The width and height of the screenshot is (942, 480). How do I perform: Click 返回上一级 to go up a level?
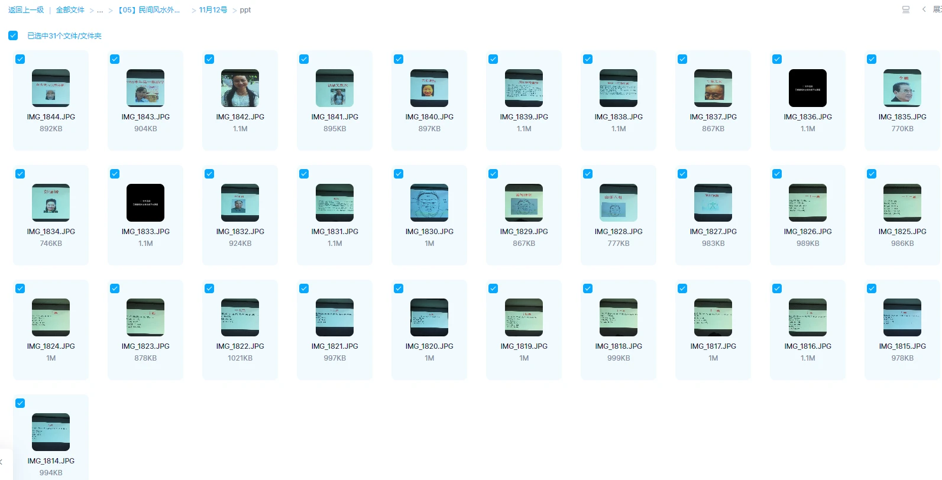[x=26, y=10]
